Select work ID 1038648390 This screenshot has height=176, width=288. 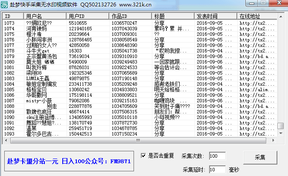[124, 45]
